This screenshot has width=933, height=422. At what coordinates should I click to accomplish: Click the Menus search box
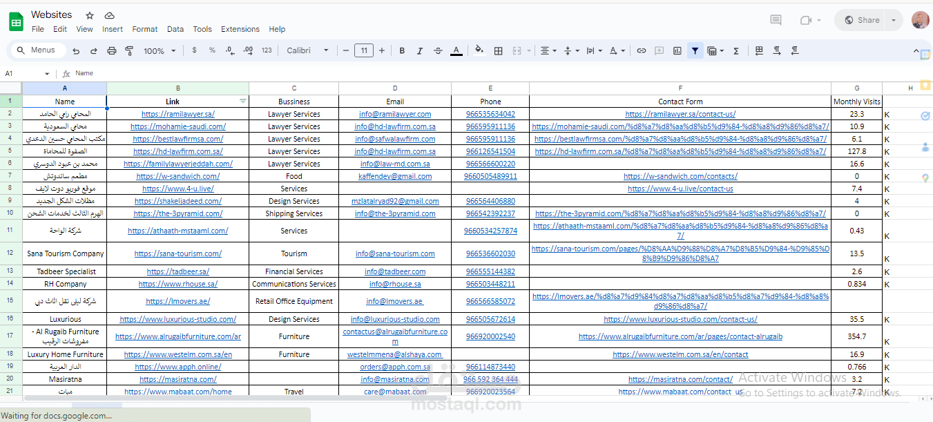(x=38, y=50)
